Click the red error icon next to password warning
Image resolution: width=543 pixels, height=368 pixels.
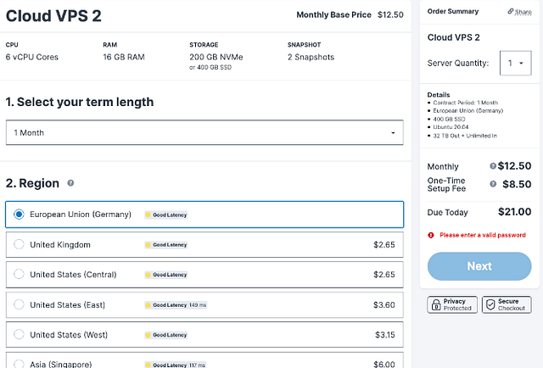coord(431,236)
